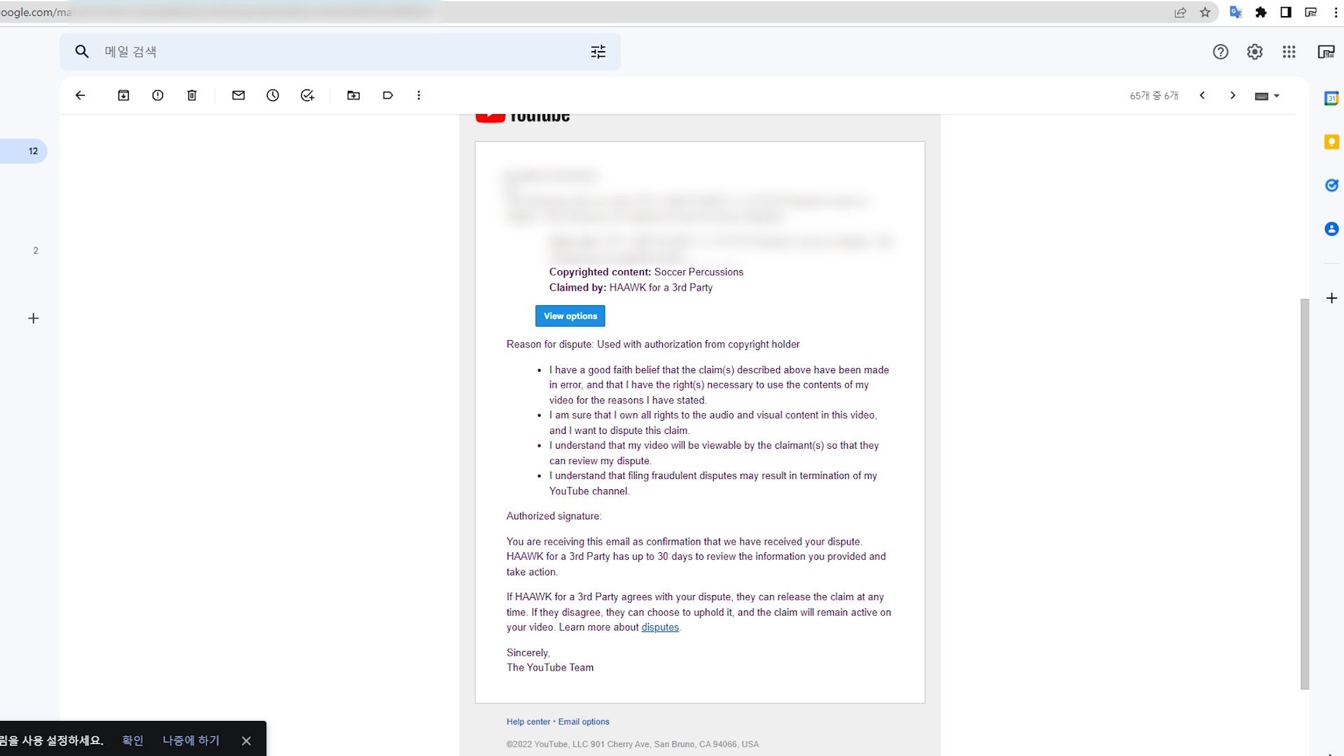Add this email to Tasks
Image resolution: width=1344 pixels, height=756 pixels.
(x=307, y=95)
